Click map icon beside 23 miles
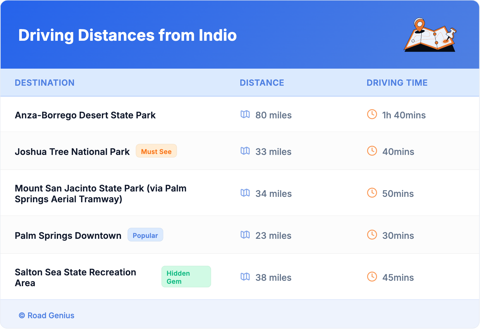480x329 pixels. click(245, 235)
